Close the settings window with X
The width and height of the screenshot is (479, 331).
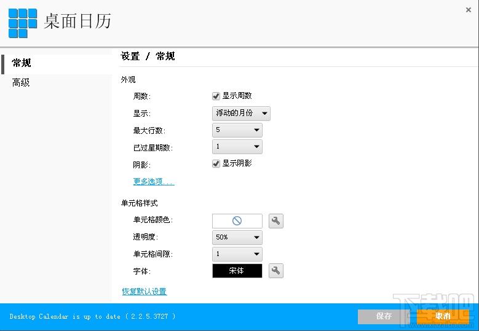click(469, 10)
